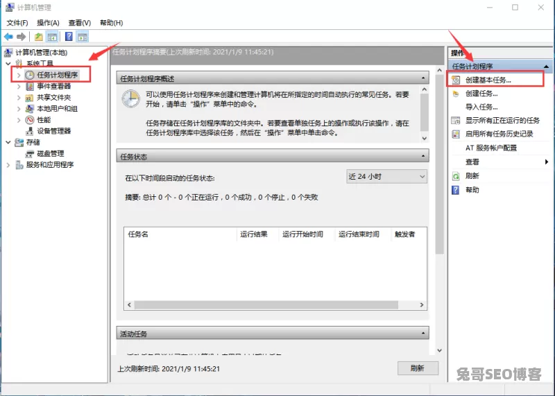
Task: Click the task list horizontal scrollbar right arrow
Action: pos(422,305)
